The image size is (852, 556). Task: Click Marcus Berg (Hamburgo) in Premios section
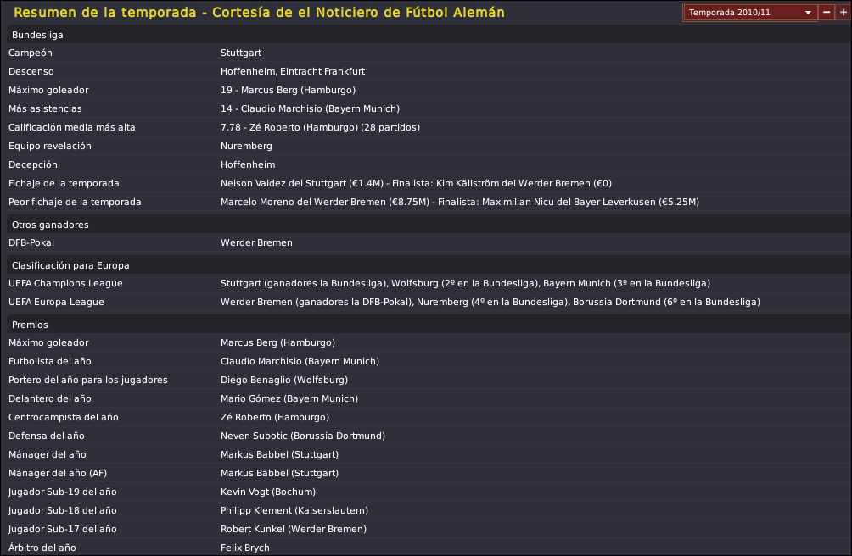[277, 342]
